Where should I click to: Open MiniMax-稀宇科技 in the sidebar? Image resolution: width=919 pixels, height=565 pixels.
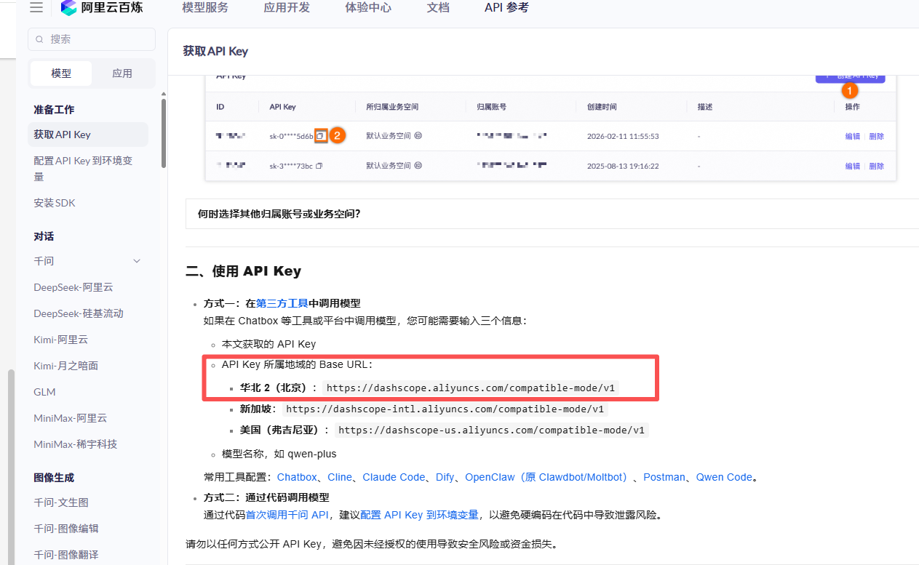pyautogui.click(x=75, y=444)
